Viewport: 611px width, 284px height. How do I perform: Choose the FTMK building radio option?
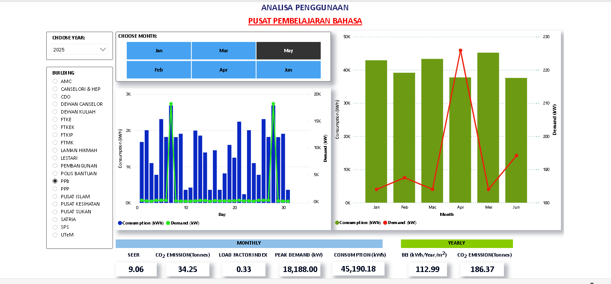click(55, 143)
